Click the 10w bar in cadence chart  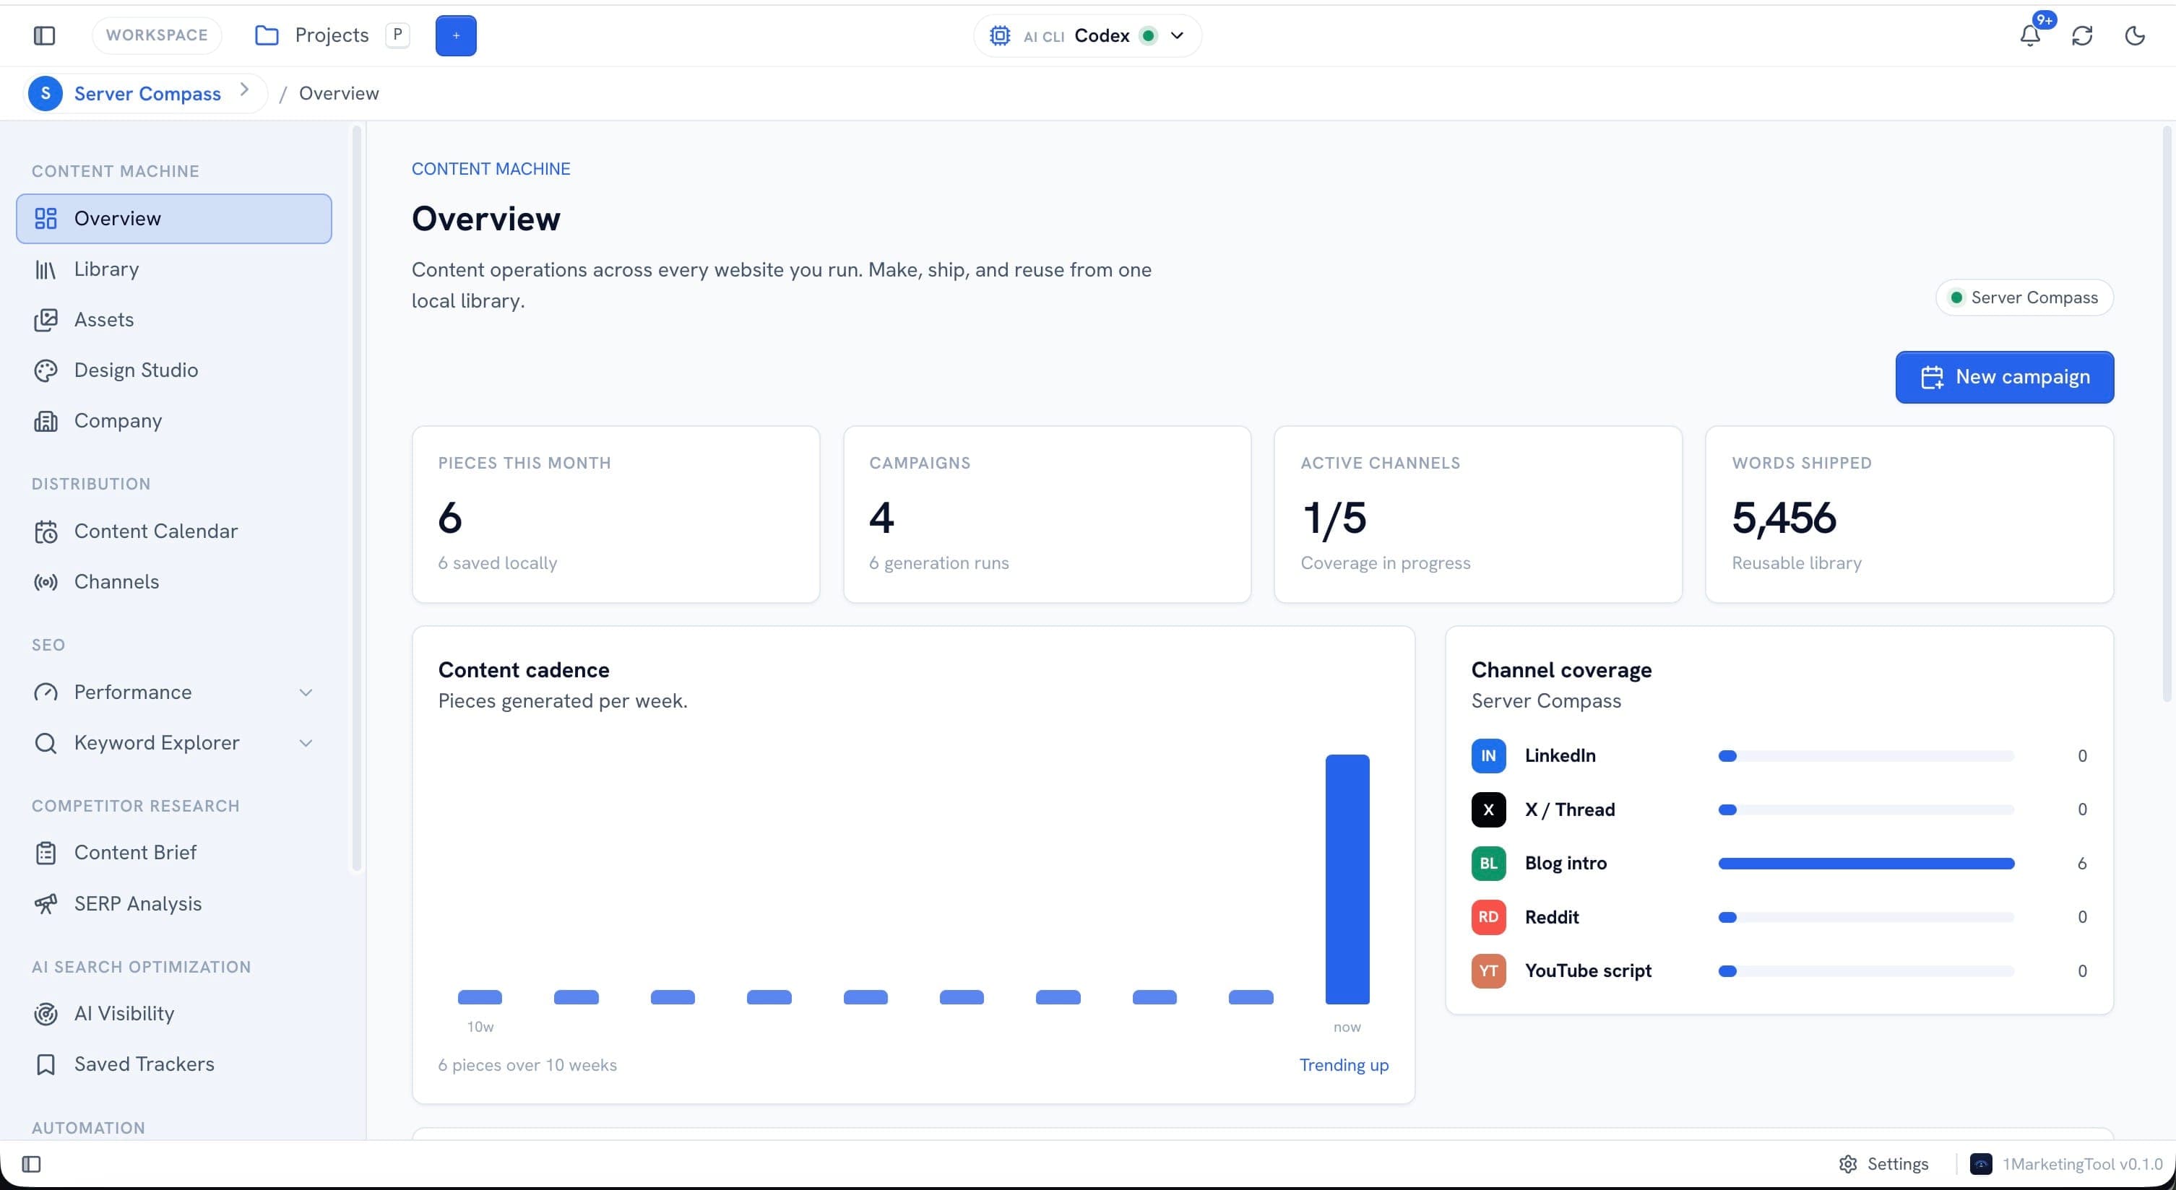click(480, 997)
